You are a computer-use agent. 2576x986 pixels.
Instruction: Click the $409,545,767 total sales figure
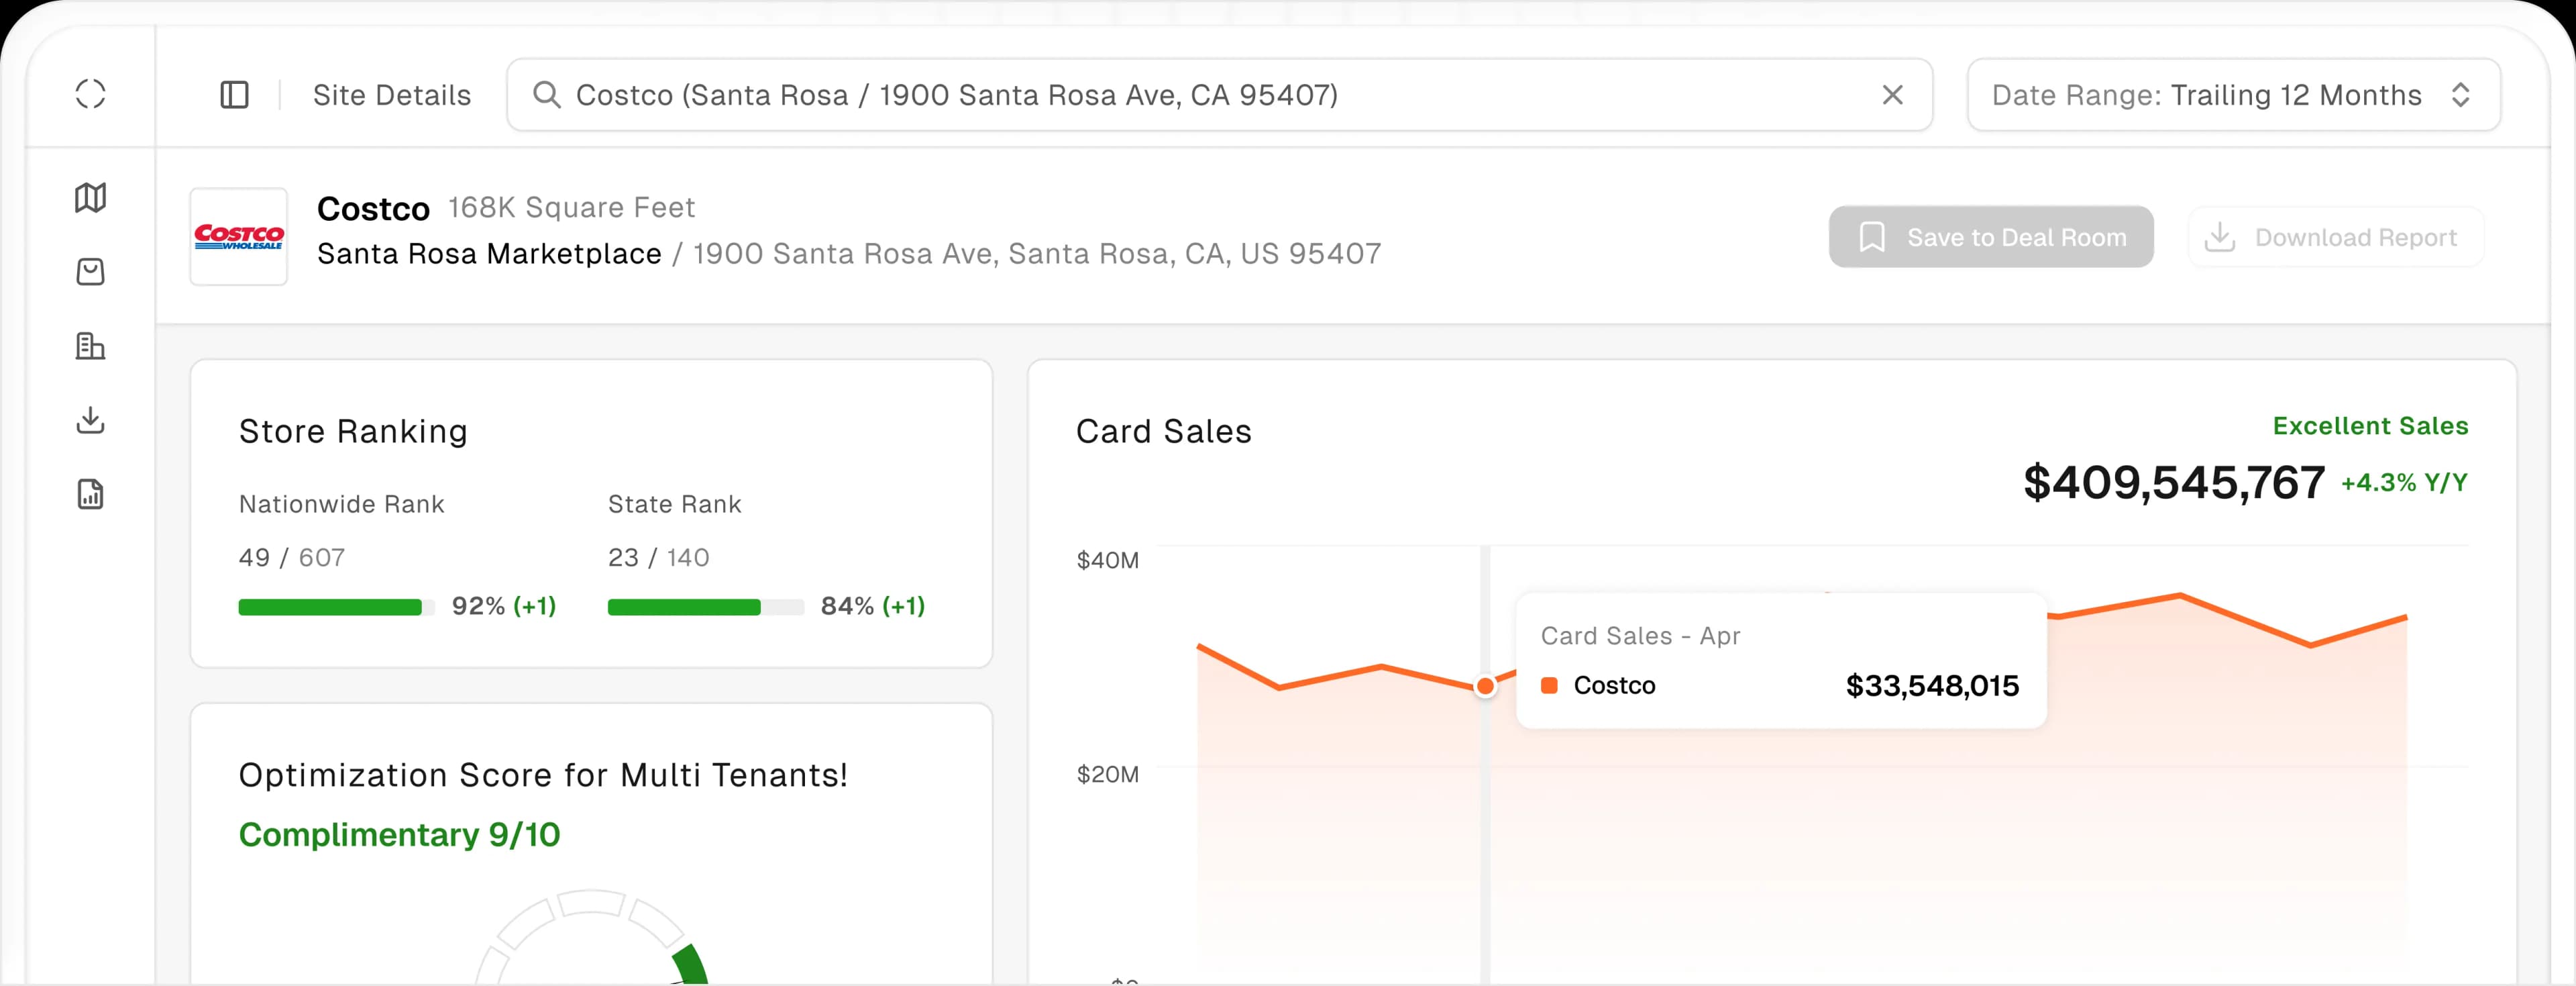click(2173, 483)
